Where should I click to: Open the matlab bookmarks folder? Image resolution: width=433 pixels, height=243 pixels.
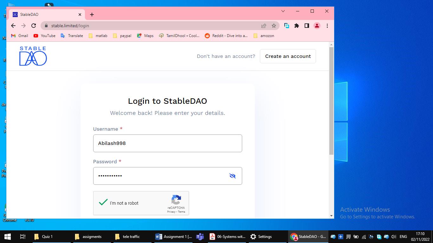(98, 36)
